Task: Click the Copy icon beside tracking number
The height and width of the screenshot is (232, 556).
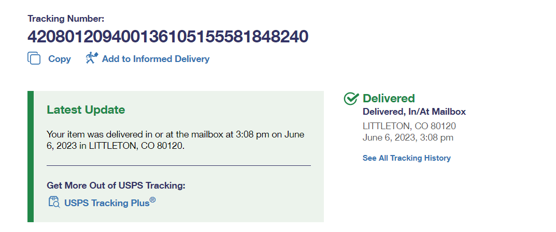Action: click(34, 58)
